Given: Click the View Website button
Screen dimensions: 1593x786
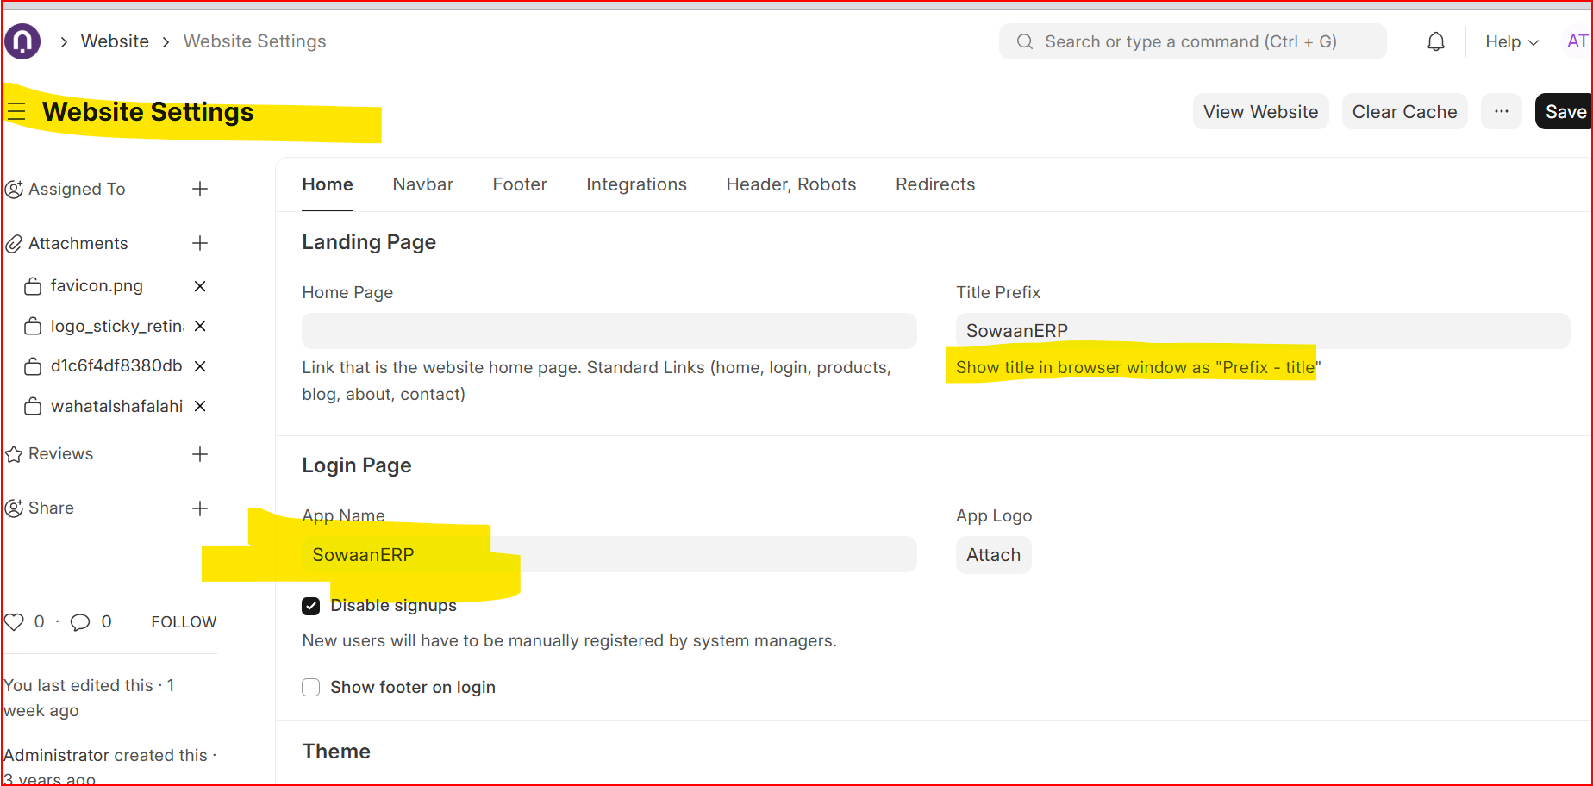Looking at the screenshot, I should (1261, 111).
